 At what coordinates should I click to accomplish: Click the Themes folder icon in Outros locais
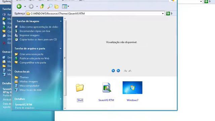16,77
